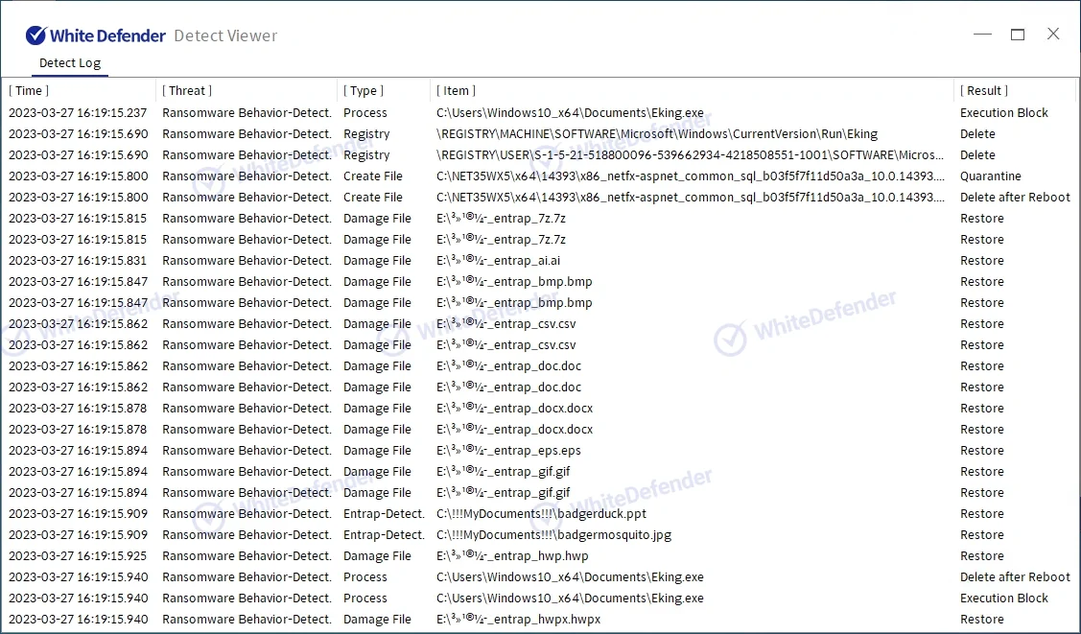This screenshot has height=634, width=1081.
Task: Click the Result column header
Action: point(984,91)
